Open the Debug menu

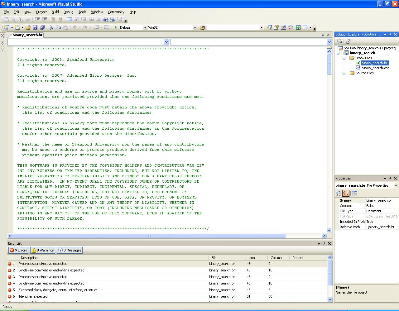point(69,12)
